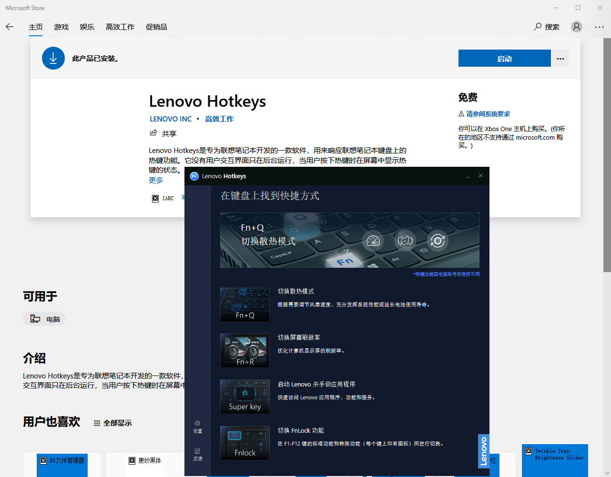
Task: Close the Lenovo Hotkeys window
Action: point(480,176)
